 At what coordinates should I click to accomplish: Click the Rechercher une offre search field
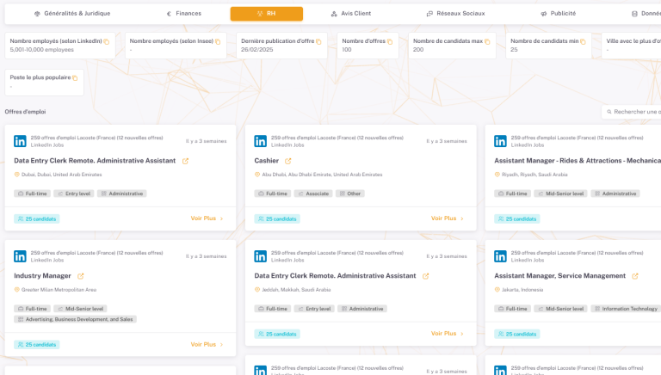click(x=632, y=112)
